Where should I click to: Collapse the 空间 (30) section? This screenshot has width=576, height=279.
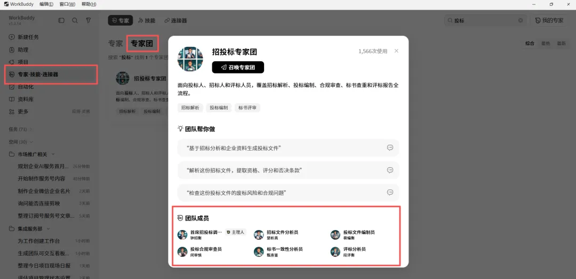(x=21, y=142)
